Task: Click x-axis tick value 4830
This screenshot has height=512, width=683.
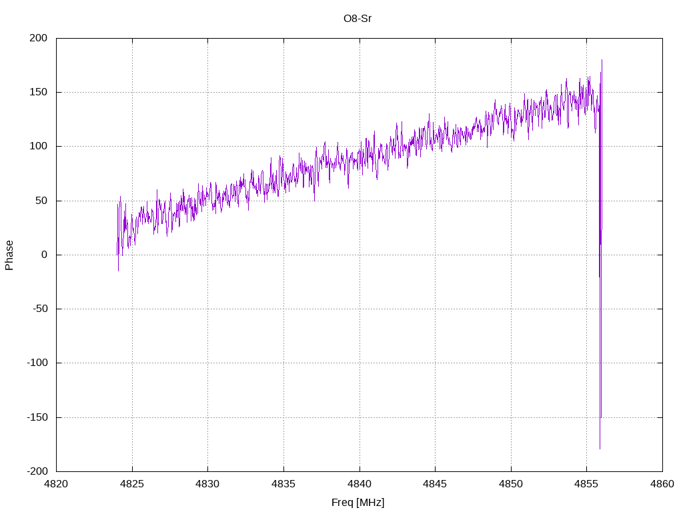Action: [208, 484]
